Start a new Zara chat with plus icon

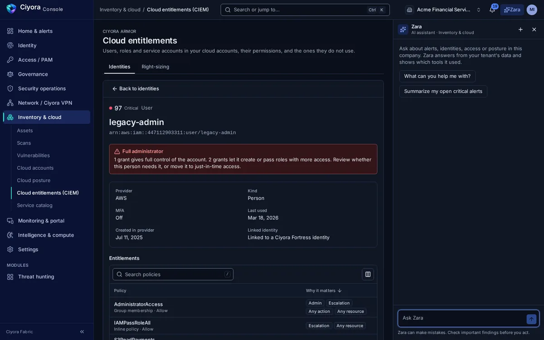point(520,29)
